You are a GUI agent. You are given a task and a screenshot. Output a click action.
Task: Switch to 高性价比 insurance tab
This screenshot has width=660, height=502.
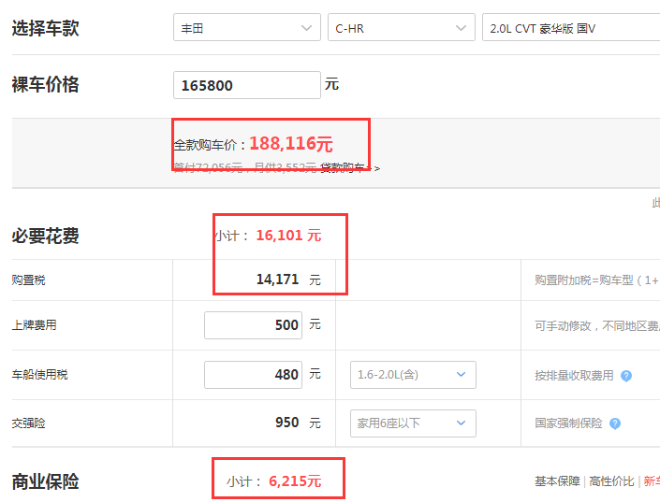coord(611,481)
